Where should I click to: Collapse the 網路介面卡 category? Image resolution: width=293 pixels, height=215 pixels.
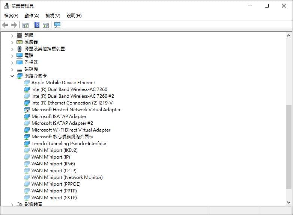tap(12, 76)
